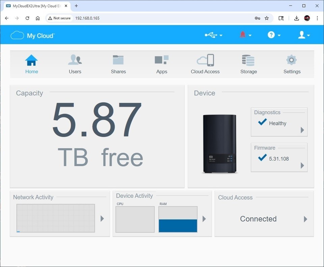Open the Apps section
324x267 pixels.
click(161, 60)
